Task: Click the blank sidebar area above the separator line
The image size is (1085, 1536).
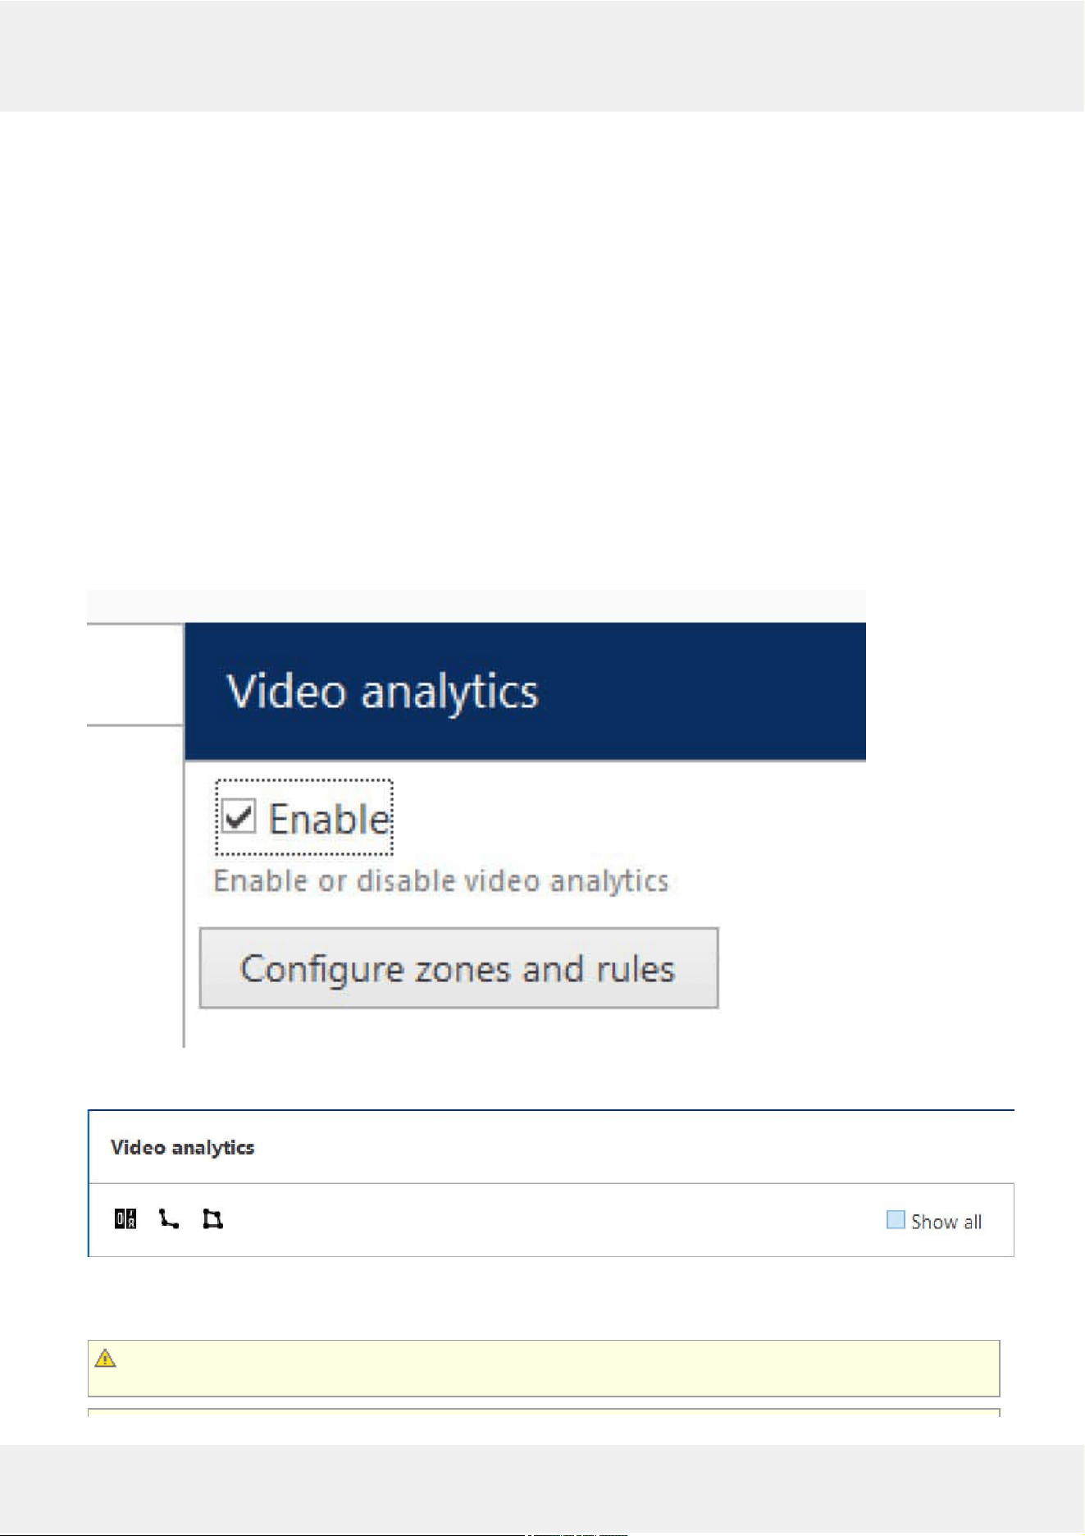Action: tap(134, 674)
